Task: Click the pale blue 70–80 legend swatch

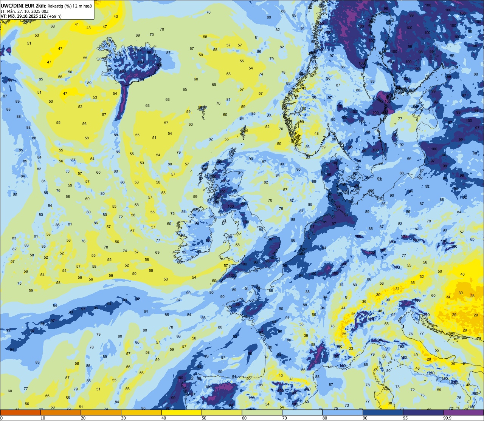Action: click(302, 412)
